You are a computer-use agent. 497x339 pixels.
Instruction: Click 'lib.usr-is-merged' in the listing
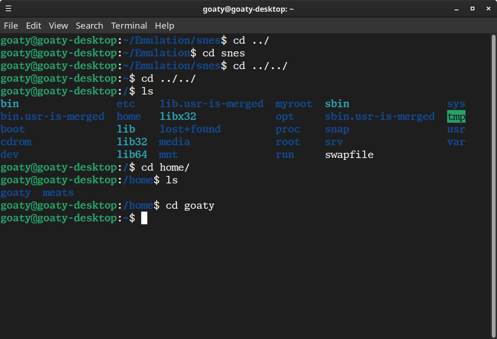coord(211,104)
